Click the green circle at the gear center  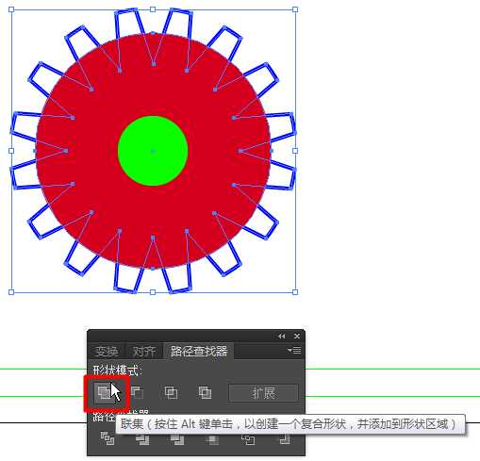pyautogui.click(x=153, y=151)
